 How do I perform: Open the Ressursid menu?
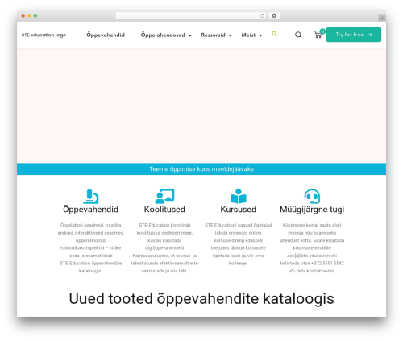coord(213,35)
